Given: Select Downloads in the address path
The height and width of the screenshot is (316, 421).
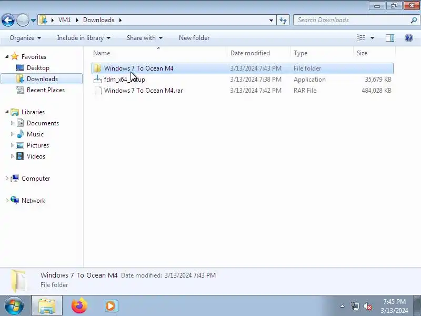Looking at the screenshot, I should (98, 20).
